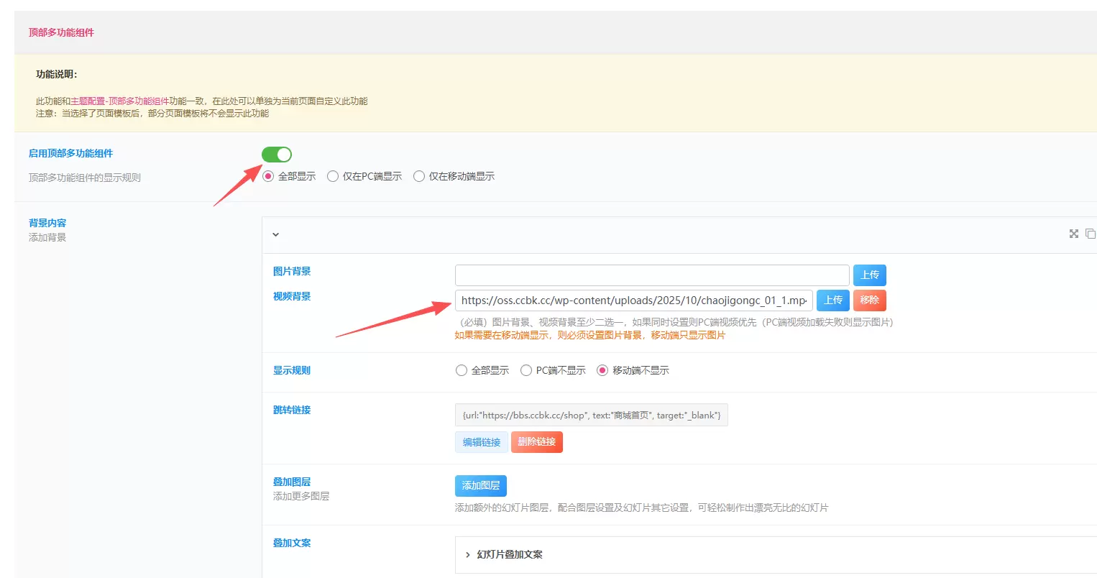Screen dimensions: 1097x578
Task: Click the empty 图片背景 input field
Action: pyautogui.click(x=652, y=275)
